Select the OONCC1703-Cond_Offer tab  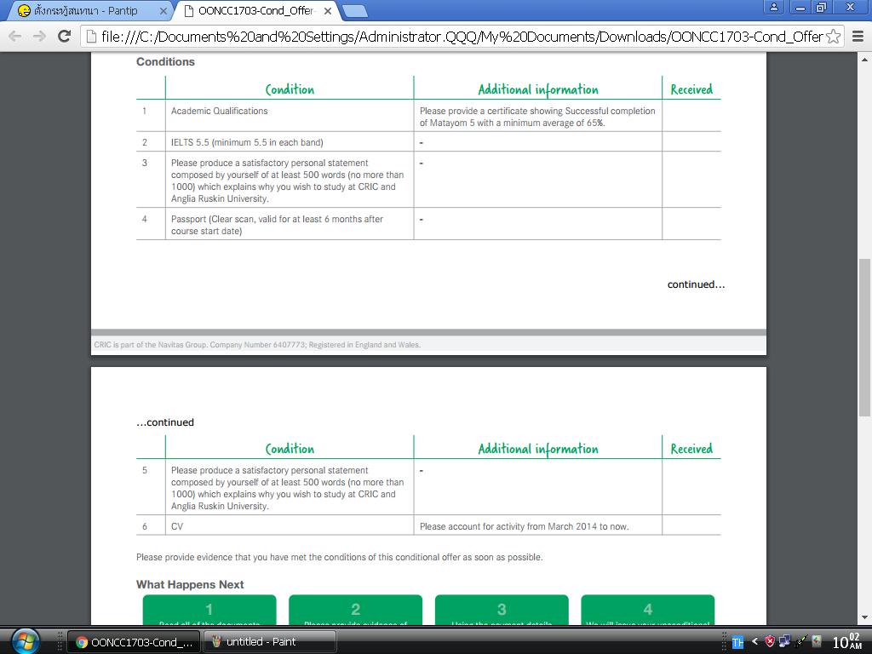tap(255, 10)
